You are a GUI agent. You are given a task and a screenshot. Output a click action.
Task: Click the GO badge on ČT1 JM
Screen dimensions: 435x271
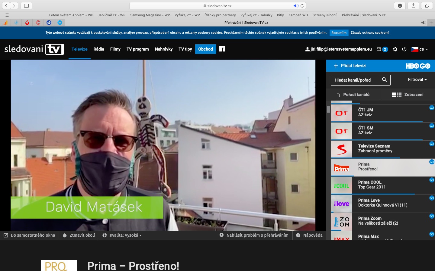[x=432, y=108]
